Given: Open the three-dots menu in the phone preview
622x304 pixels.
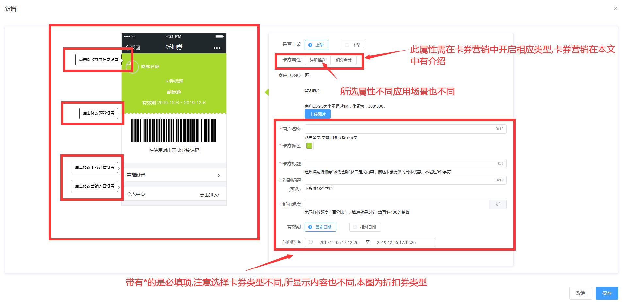Looking at the screenshot, I should pos(217,48).
